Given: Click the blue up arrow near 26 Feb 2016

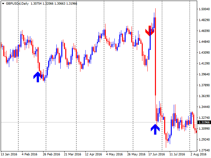Looking at the screenshot, I should pos(38,77).
